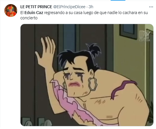
Task: Click the picture frame on the wall
Action: (128, 31)
